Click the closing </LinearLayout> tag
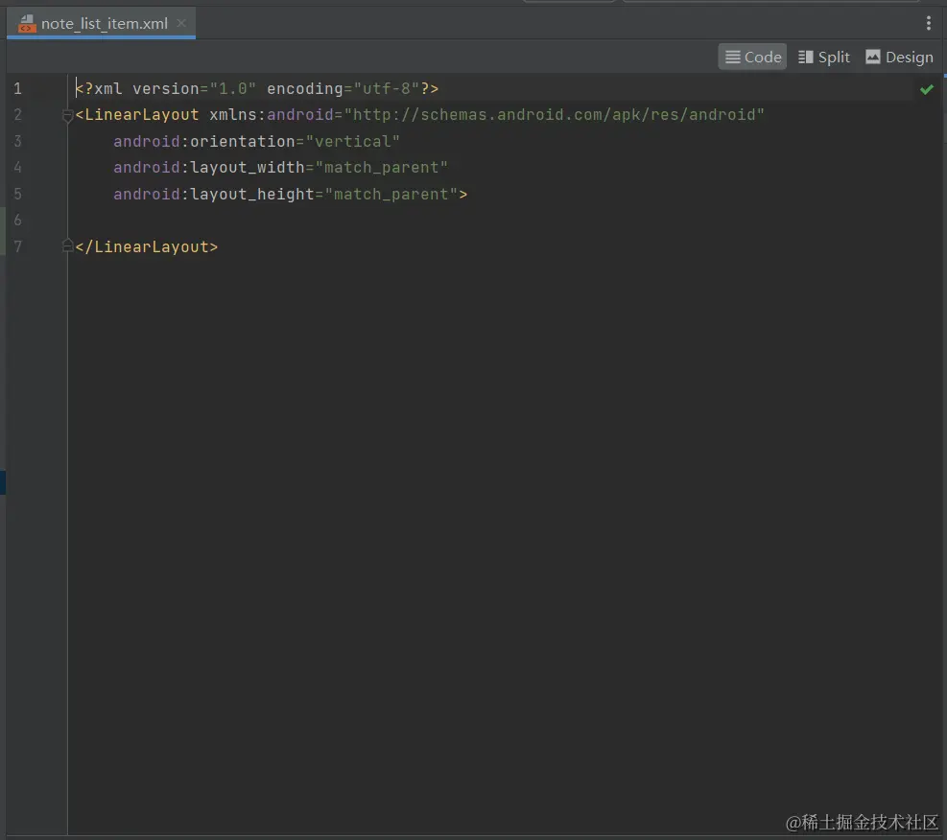The image size is (947, 840). (147, 246)
